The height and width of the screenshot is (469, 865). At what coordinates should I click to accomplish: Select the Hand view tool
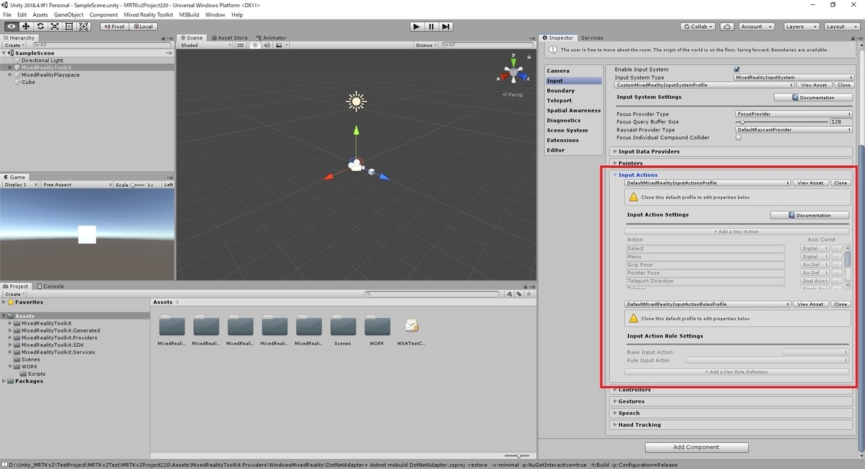(11, 27)
